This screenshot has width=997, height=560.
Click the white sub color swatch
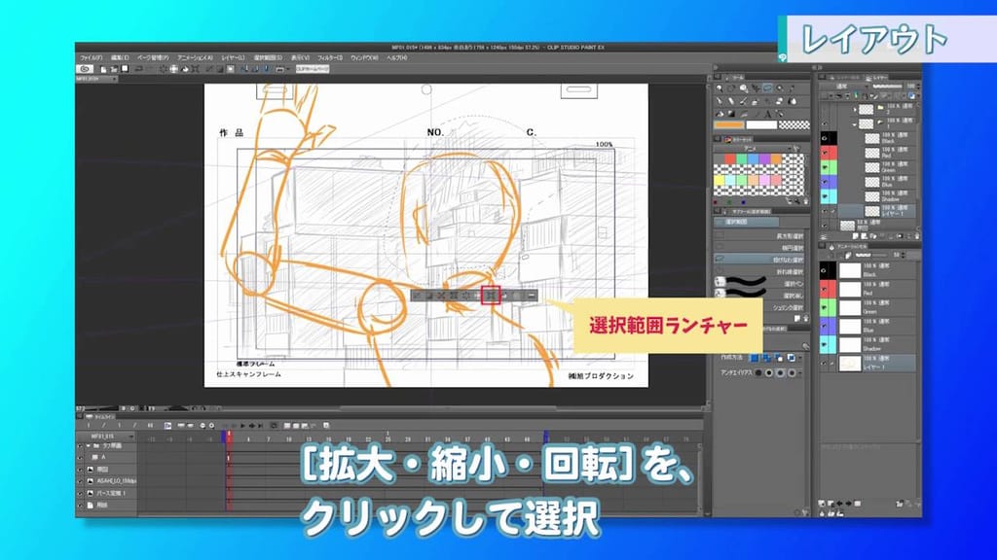point(761,125)
